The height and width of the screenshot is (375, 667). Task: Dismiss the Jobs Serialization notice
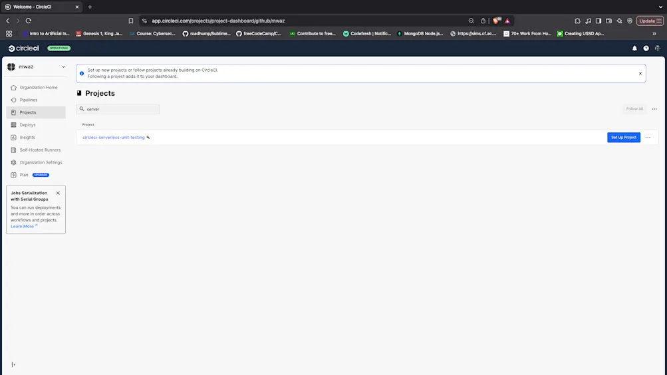pos(58,193)
